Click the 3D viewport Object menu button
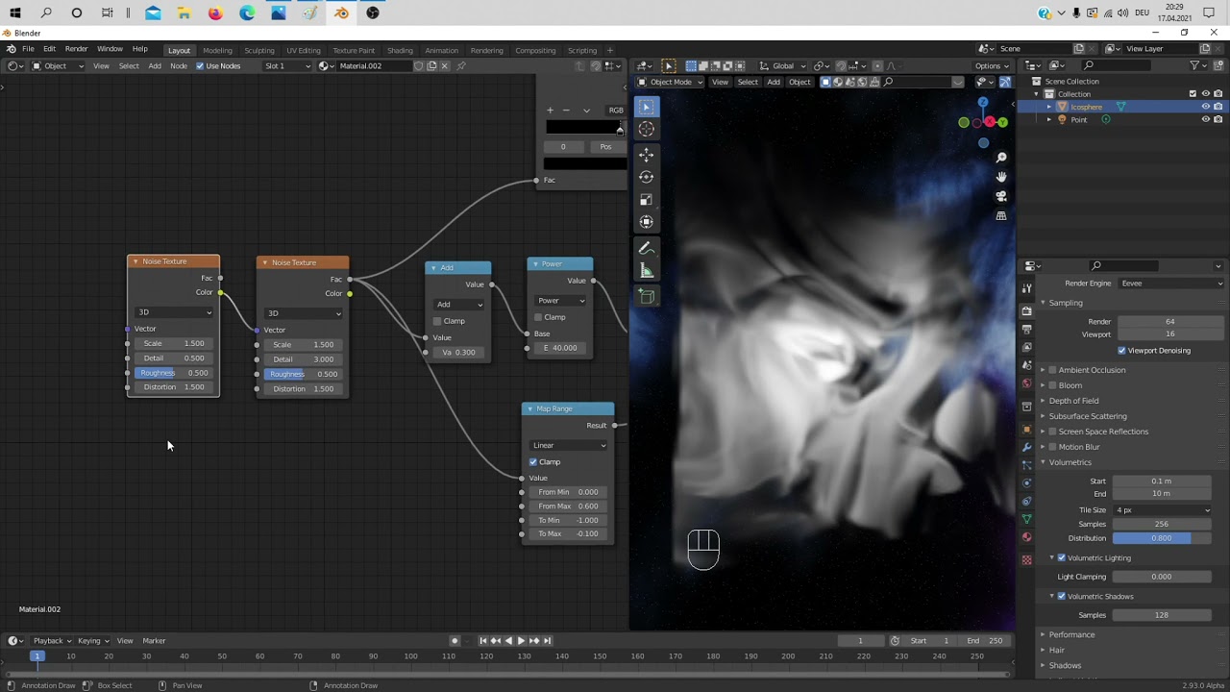Screen dimensions: 1230x692 pyautogui.click(x=799, y=82)
